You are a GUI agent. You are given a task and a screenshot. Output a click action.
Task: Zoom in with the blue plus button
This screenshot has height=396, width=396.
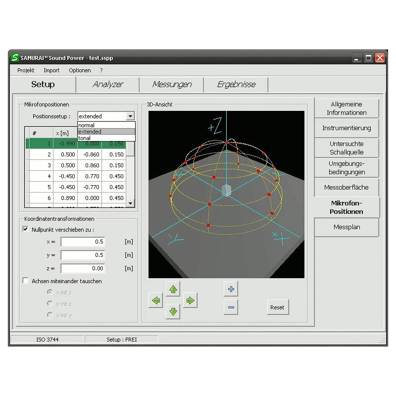(231, 289)
